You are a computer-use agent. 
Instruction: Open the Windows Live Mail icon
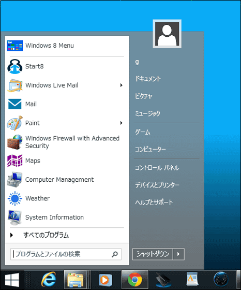(x=15, y=85)
